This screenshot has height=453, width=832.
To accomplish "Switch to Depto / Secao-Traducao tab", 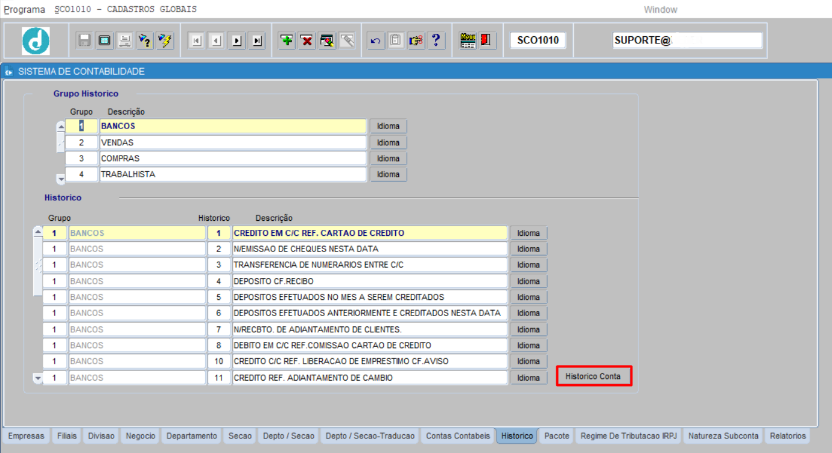I will tap(370, 436).
